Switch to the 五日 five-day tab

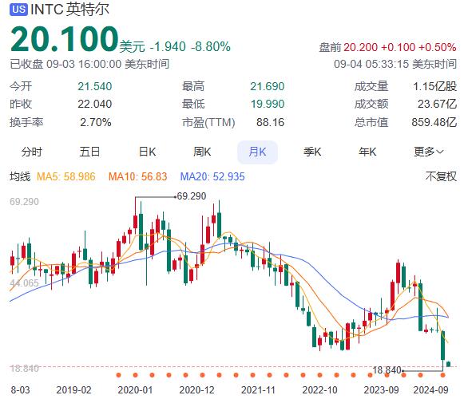click(x=89, y=152)
